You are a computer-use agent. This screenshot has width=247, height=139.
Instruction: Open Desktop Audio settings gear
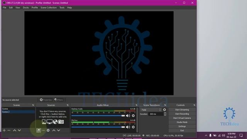(x=133, y=116)
